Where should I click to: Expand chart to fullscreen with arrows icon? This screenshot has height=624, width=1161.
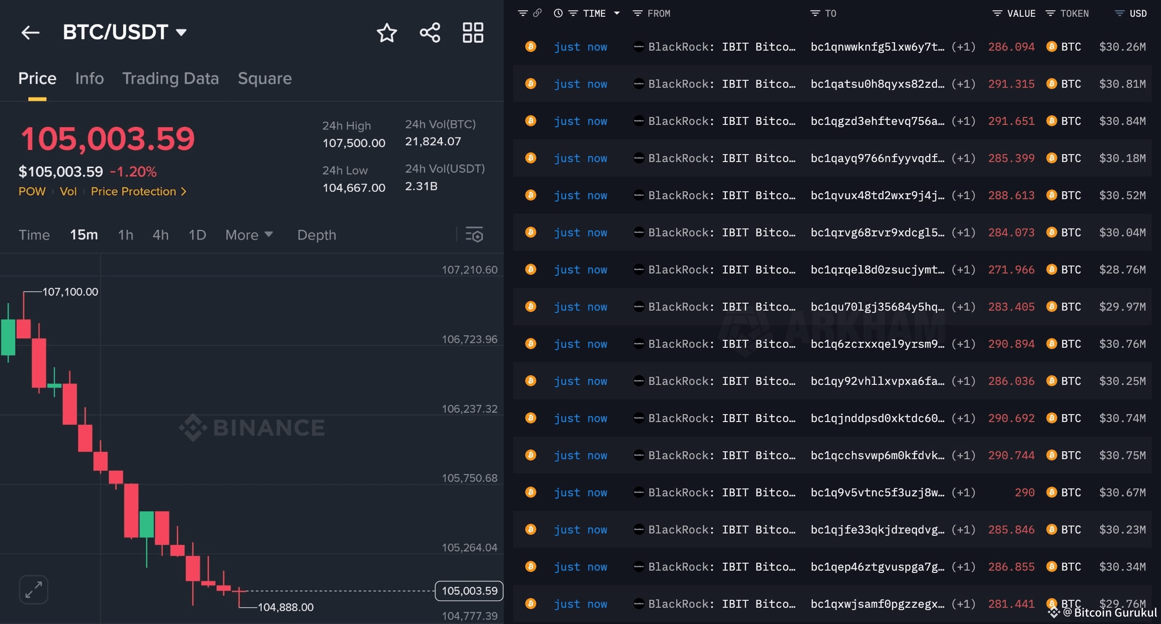point(33,590)
